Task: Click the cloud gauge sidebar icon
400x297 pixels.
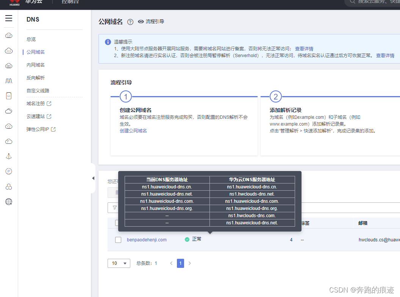Action: tap(9, 141)
